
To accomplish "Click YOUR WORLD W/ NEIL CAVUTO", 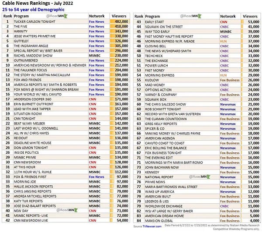I will tap(38, 95).
